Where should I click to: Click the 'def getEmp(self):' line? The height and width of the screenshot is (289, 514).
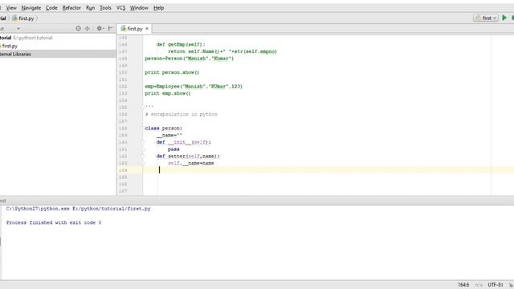[x=181, y=45]
